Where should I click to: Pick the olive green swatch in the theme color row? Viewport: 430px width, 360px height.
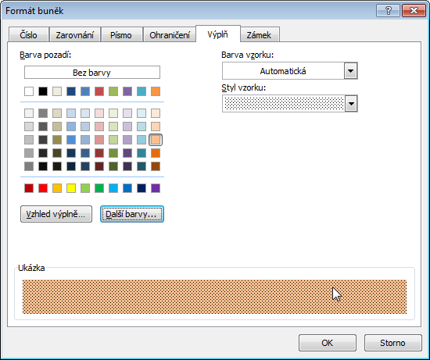click(113, 91)
